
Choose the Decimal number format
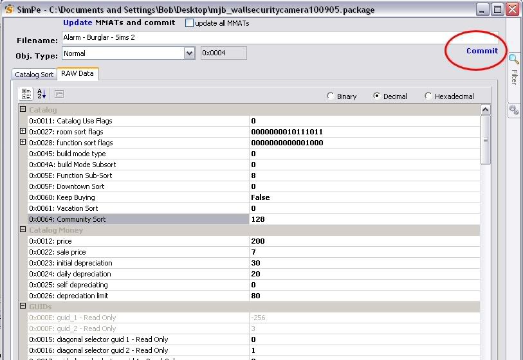point(377,96)
